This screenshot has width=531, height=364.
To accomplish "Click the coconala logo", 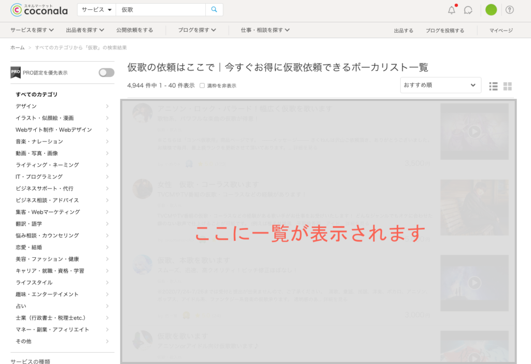I will click(39, 9).
